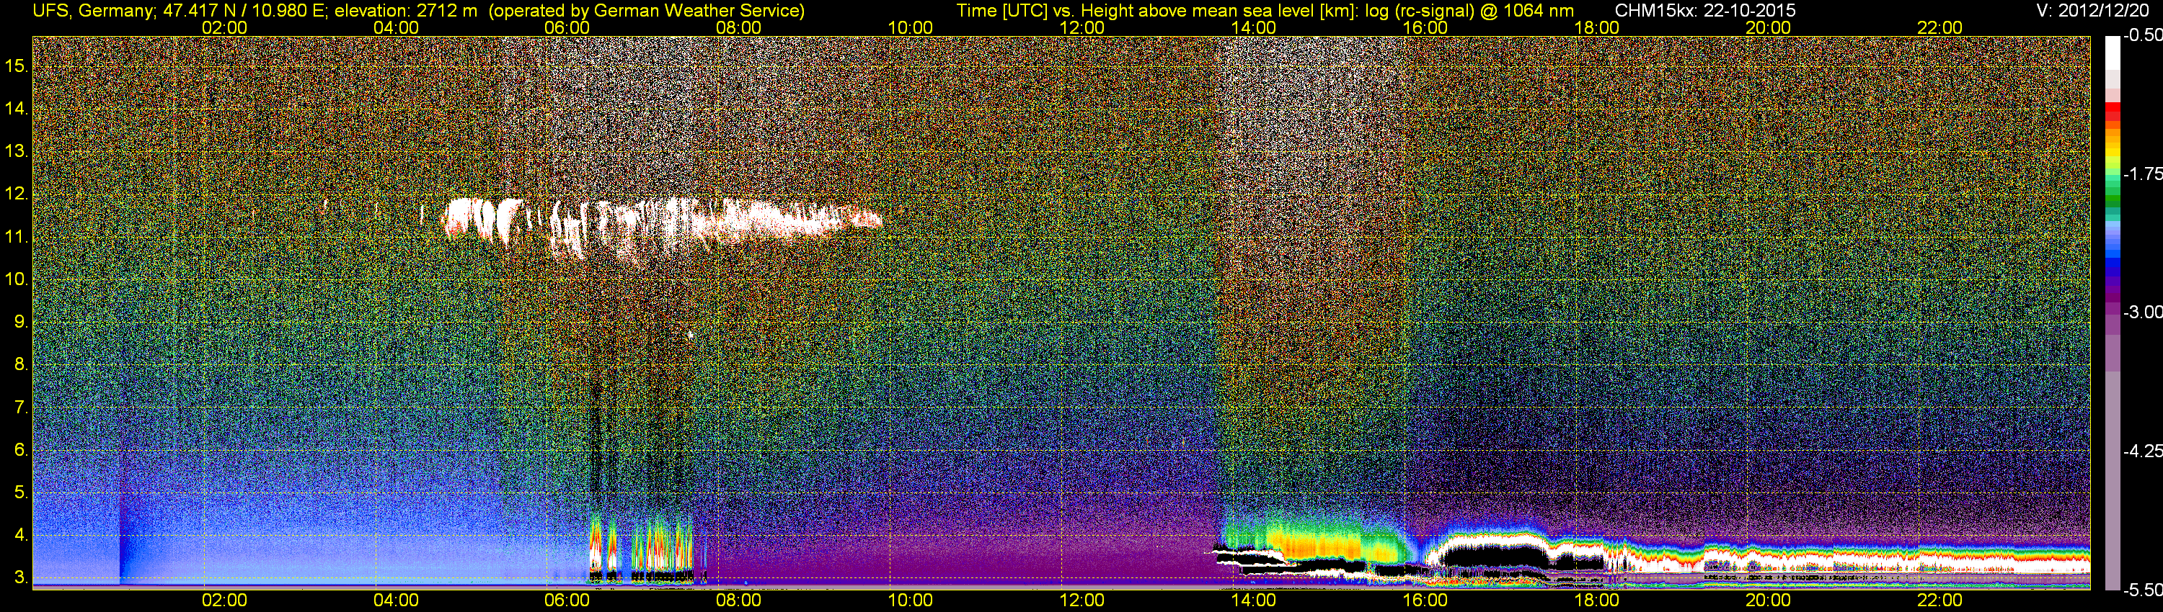Click the "14." km height label
This screenshot has width=2163, height=612.
(x=17, y=108)
